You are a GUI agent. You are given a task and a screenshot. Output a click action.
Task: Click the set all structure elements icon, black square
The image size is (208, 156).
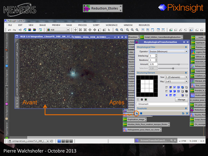[x=186, y=91]
